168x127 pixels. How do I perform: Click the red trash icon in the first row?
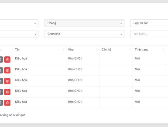pos(7,60)
